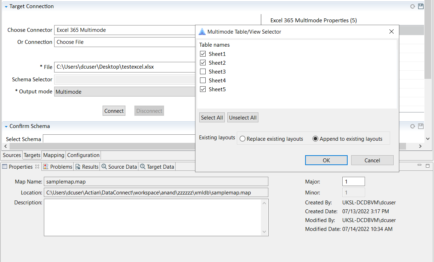This screenshot has width=434, height=262.
Task: Click the Source Data magnifier icon
Action: coord(104,167)
